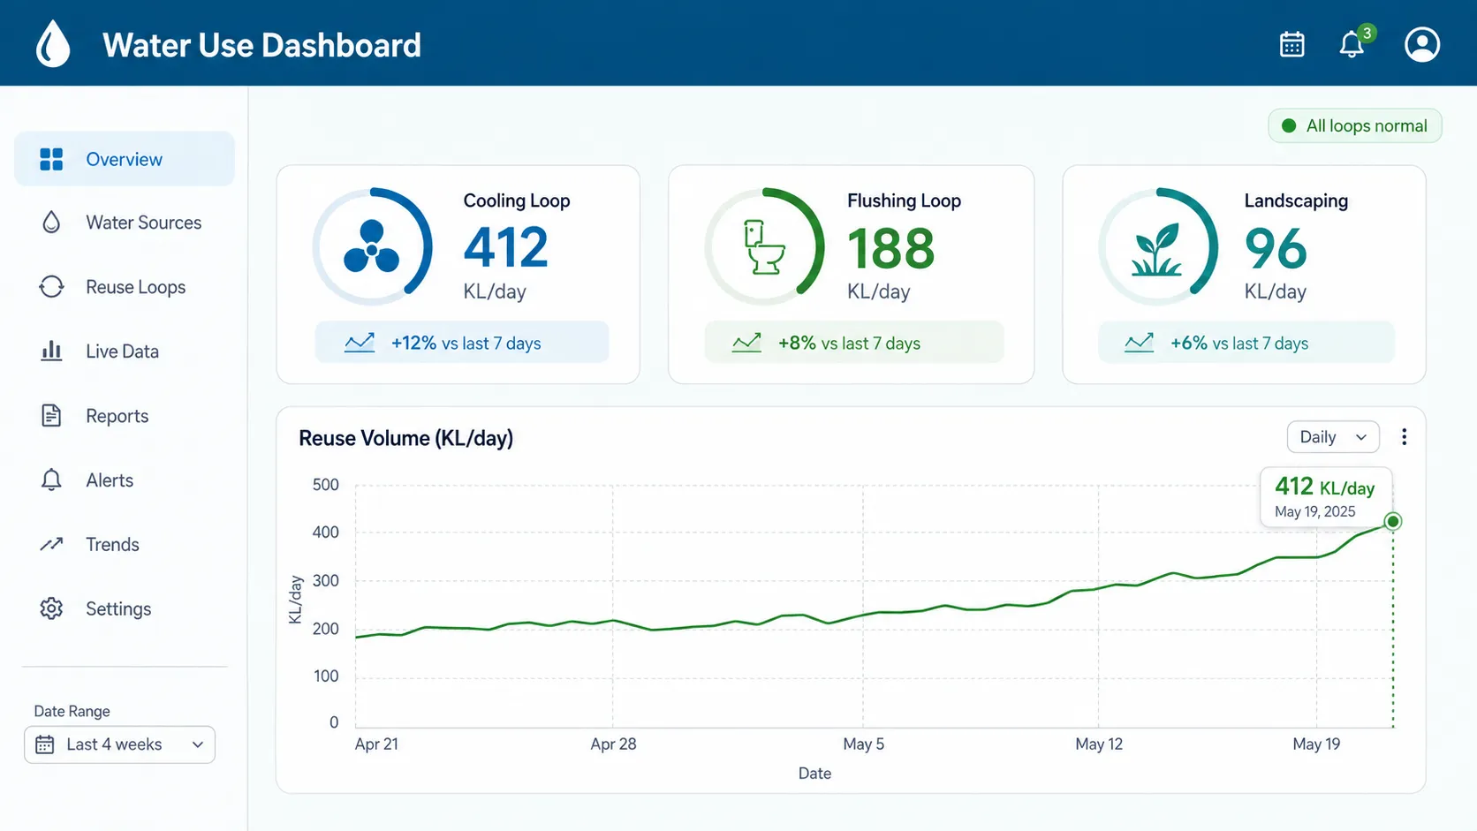Click the Reuse Loops cycle icon
This screenshot has height=831, width=1477.
[51, 287]
